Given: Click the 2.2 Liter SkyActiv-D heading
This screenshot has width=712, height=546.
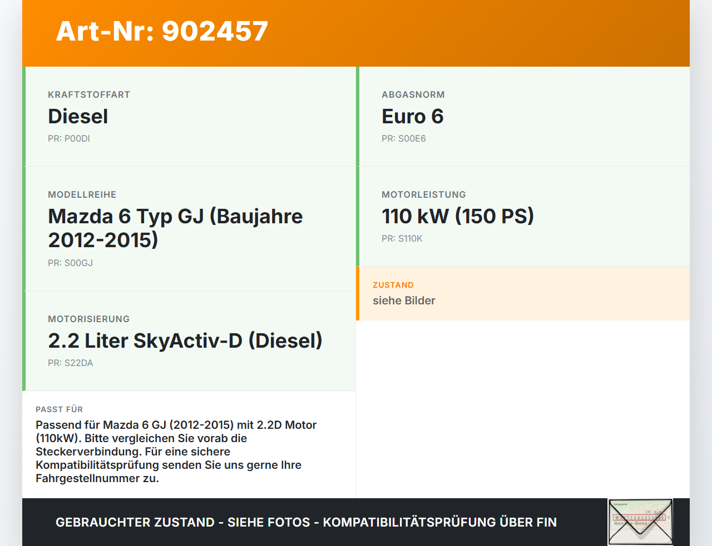Looking at the screenshot, I should click(185, 340).
